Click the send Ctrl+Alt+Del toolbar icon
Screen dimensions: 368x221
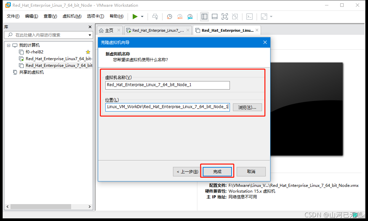click(x=155, y=17)
